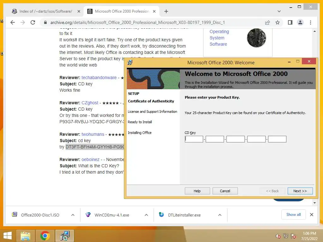Open a new Chrome tab
323x242 pixels.
pyautogui.click(x=166, y=11)
